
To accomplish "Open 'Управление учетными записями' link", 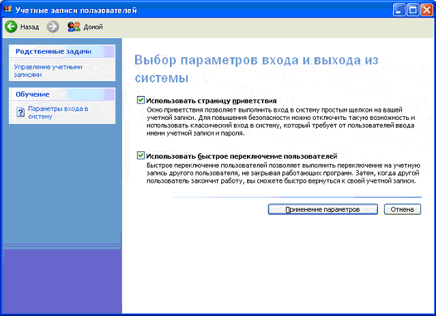I will [48, 70].
